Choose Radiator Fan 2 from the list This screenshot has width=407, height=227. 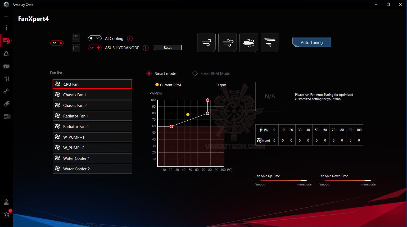(92, 126)
